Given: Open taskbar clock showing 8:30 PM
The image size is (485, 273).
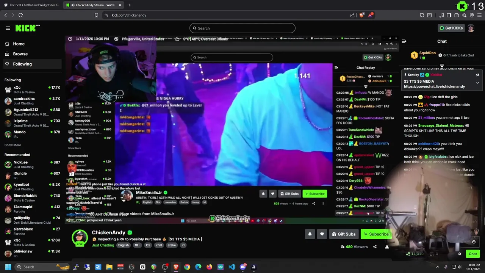Looking at the screenshot, I should click(473, 267).
